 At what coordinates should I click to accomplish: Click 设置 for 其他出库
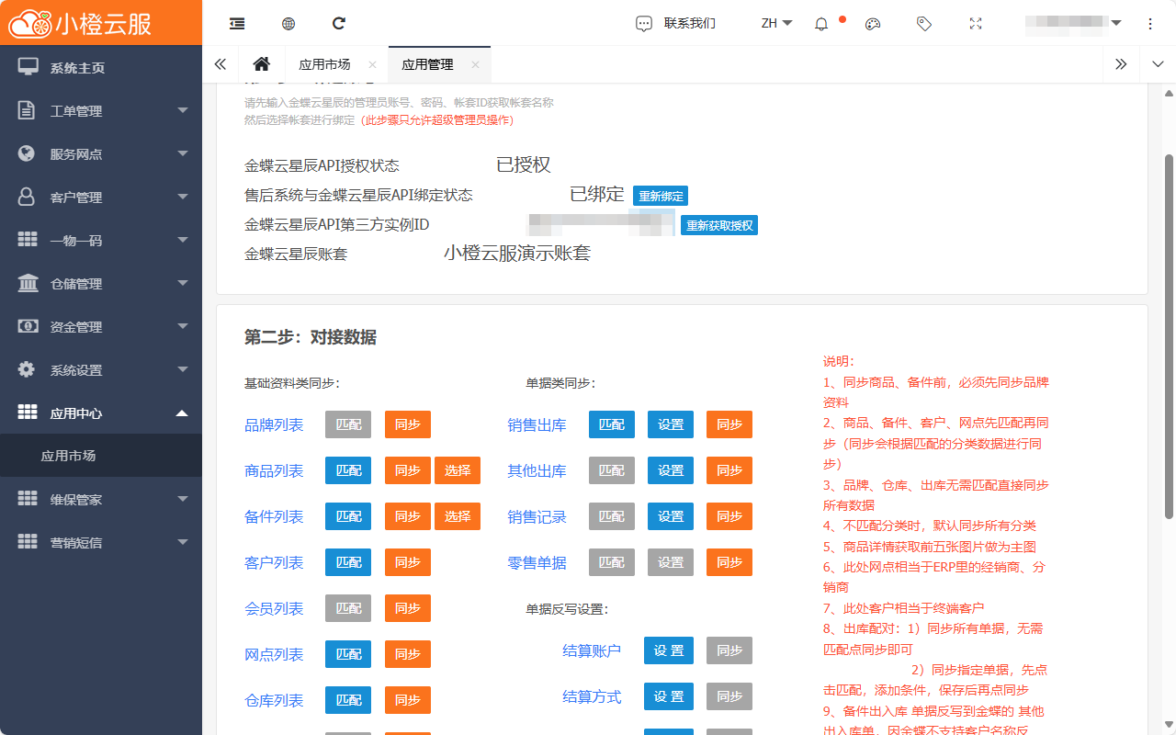point(671,470)
